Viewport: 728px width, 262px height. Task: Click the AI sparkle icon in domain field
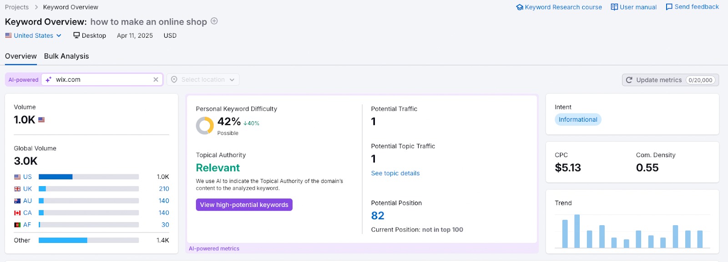pos(49,79)
